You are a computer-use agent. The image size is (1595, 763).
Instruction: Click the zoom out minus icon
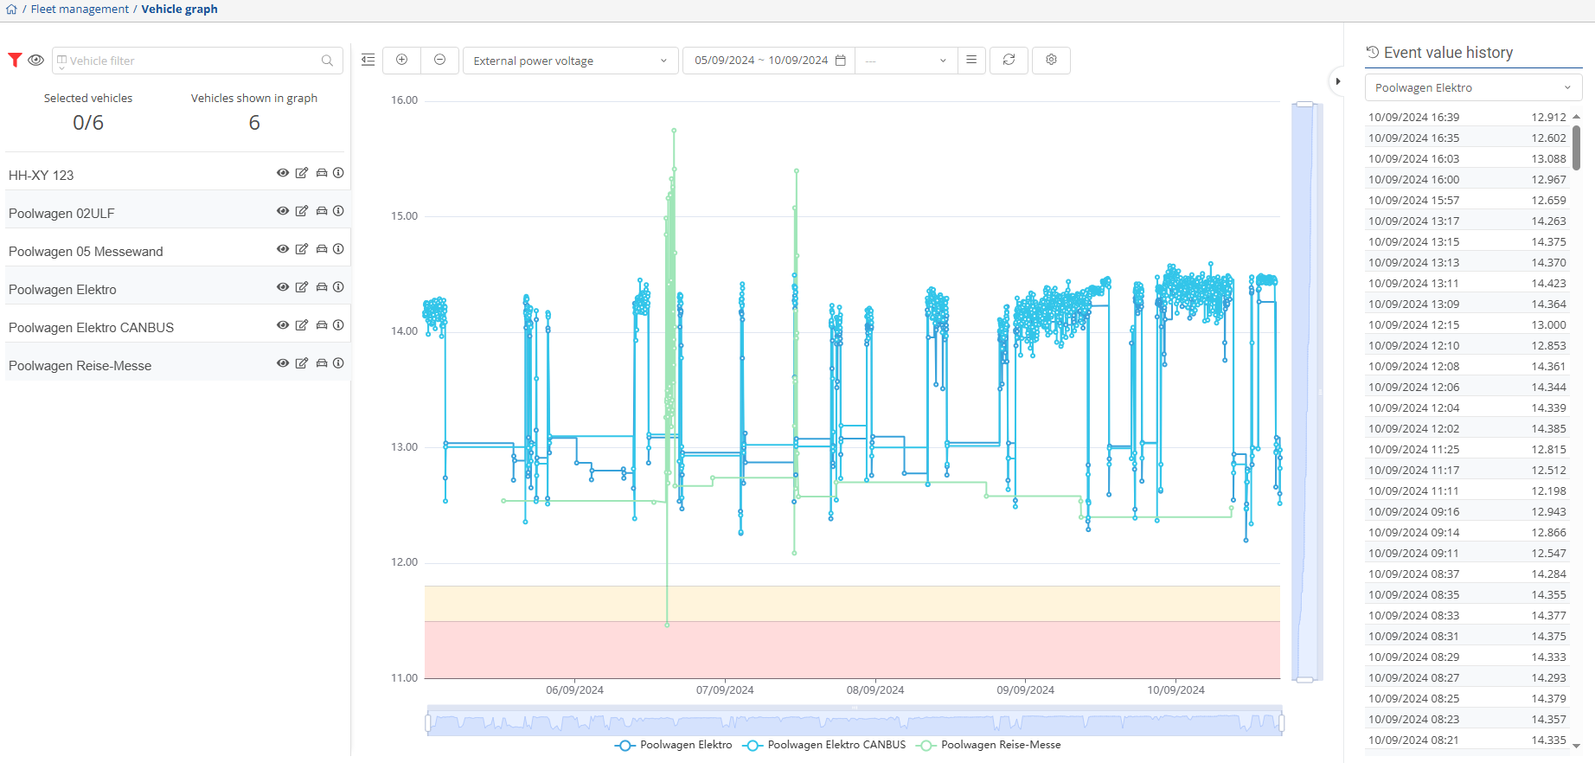tap(439, 60)
